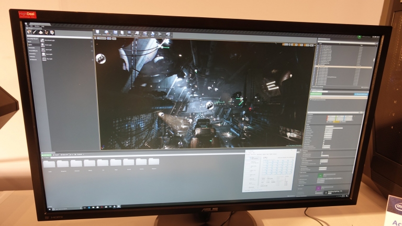The image size is (402, 226).
Task: Click green Add New button in Content Browser
Action: 47,155
